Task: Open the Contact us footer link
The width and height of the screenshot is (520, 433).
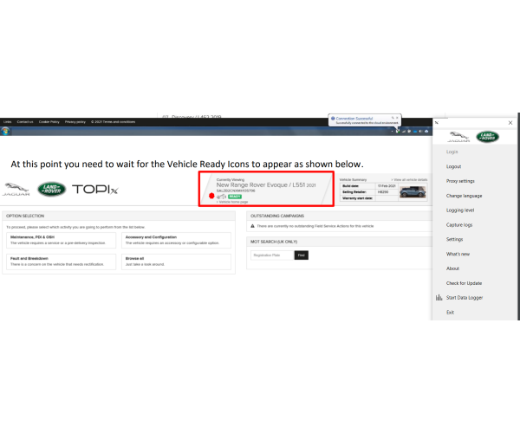Action: tap(25, 122)
